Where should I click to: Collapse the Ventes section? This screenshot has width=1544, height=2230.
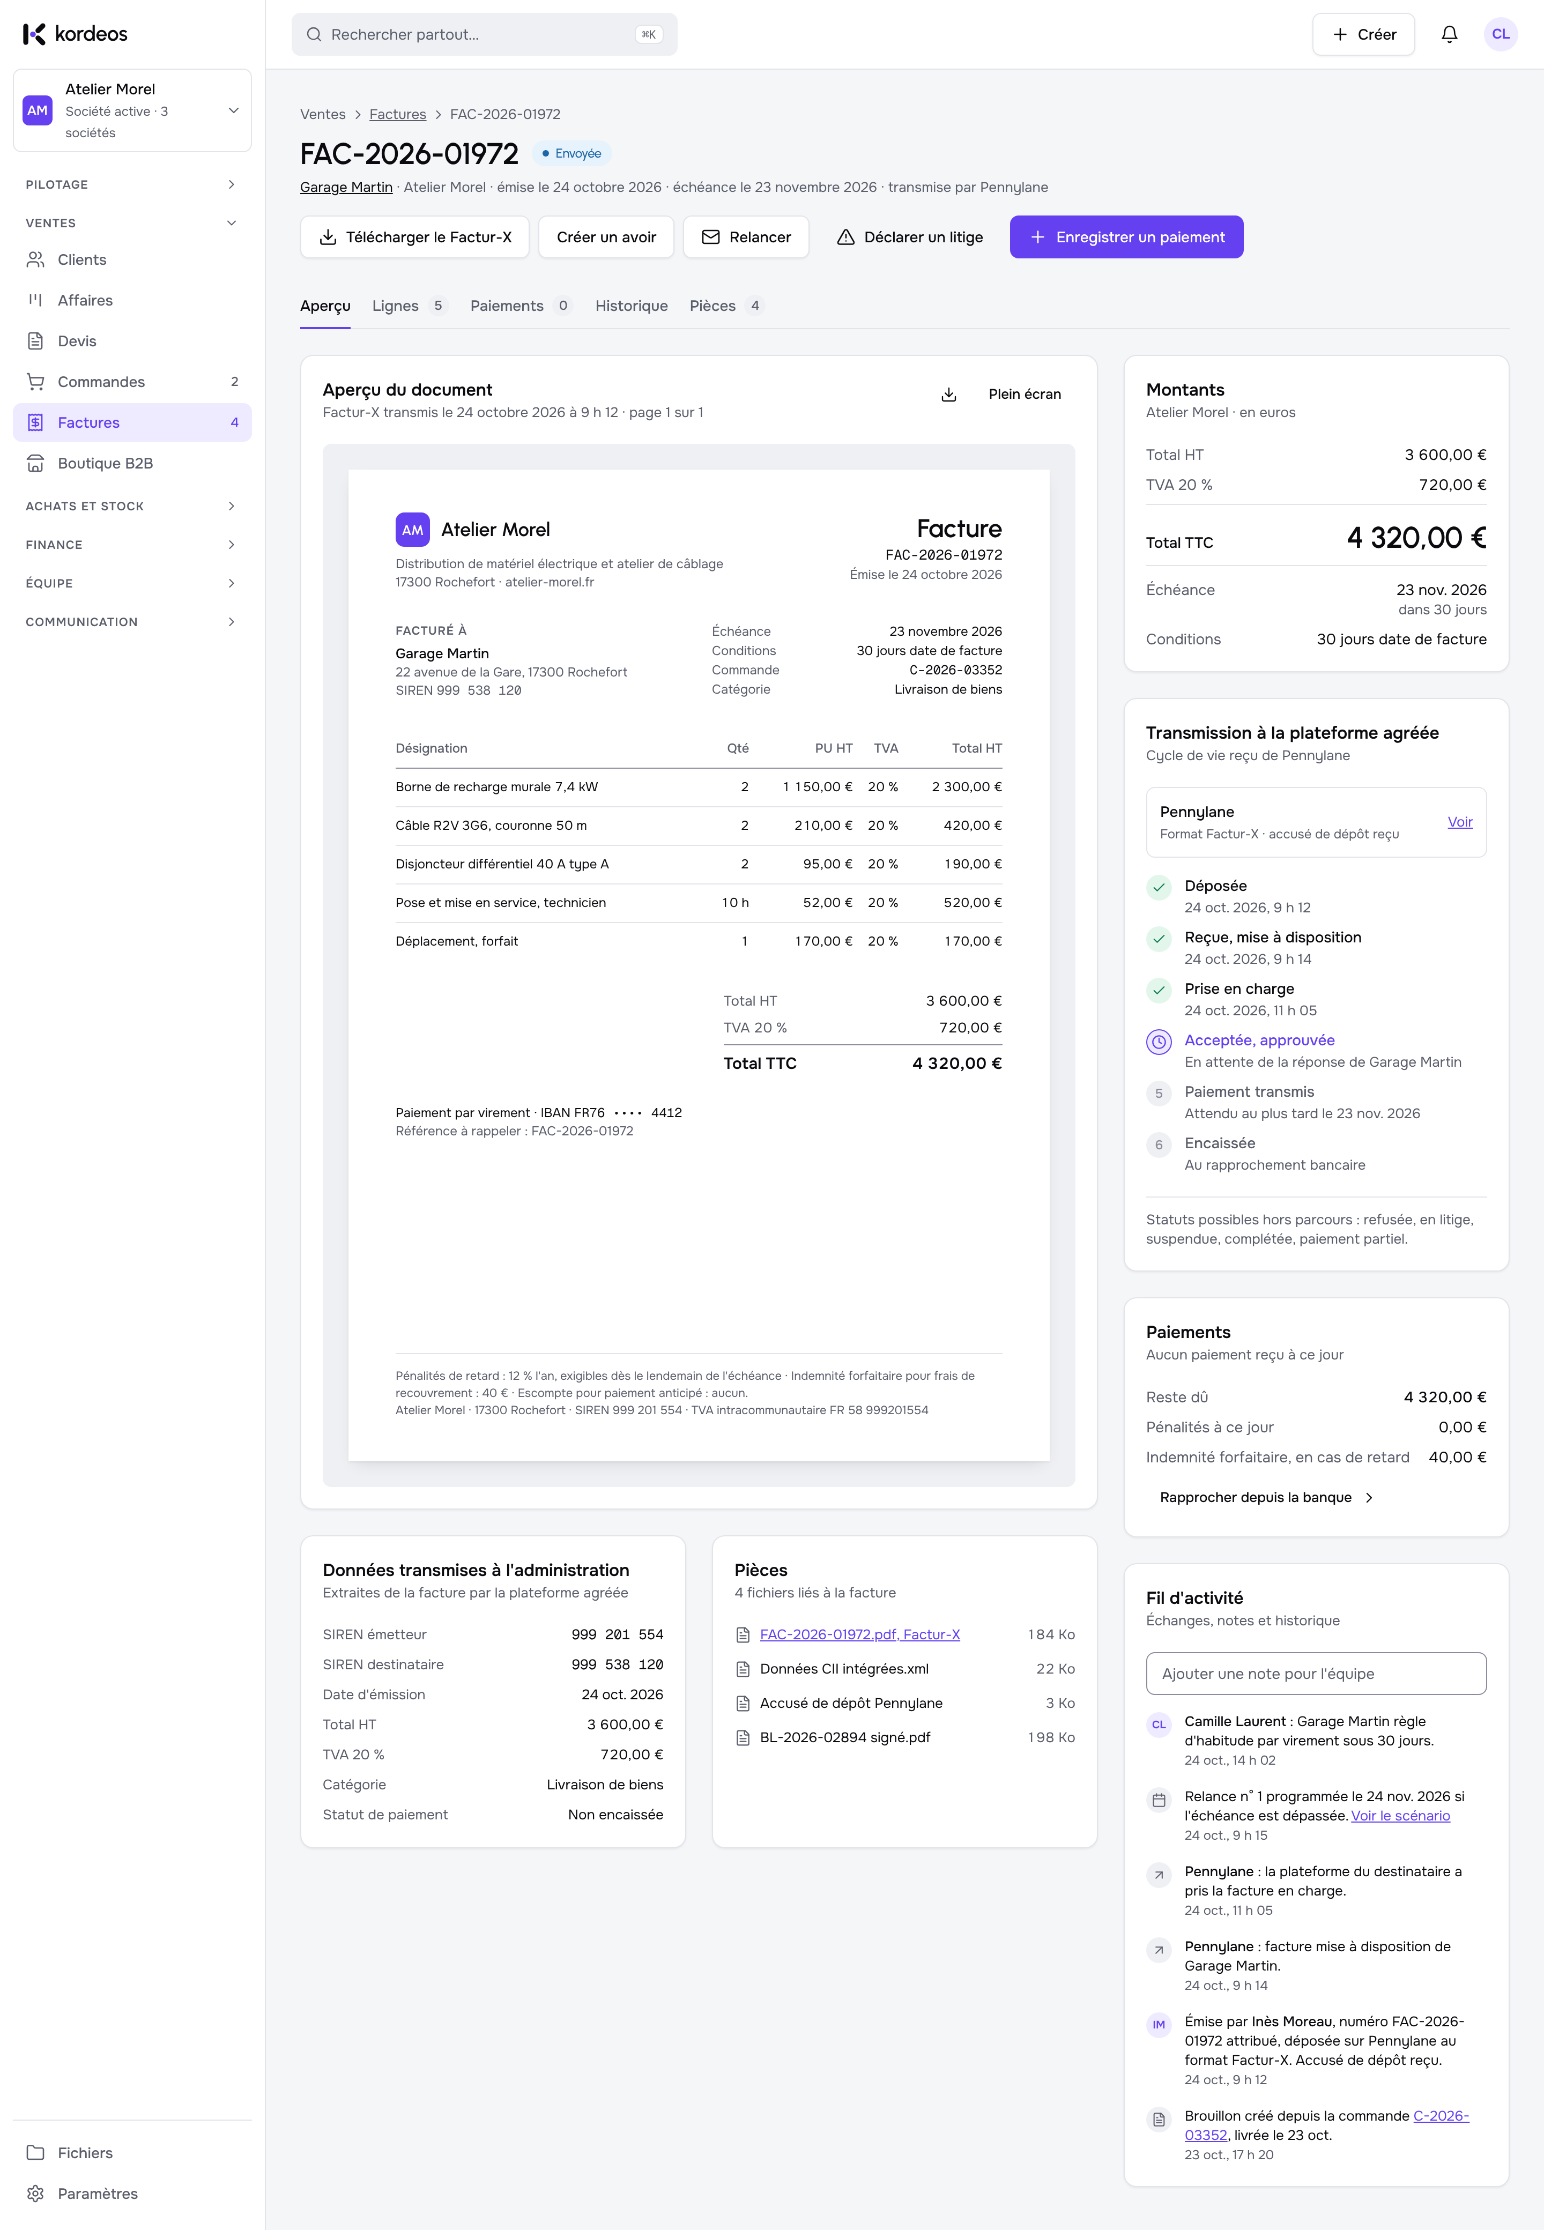coord(132,224)
